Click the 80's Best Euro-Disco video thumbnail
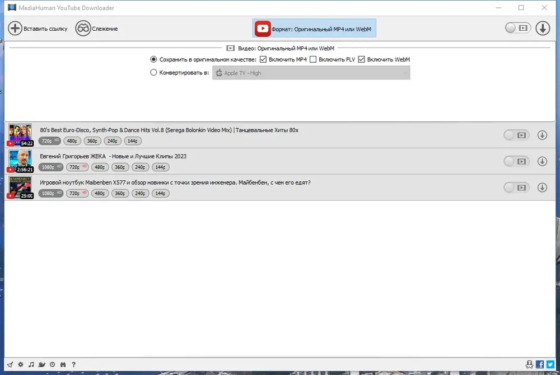 click(x=20, y=135)
